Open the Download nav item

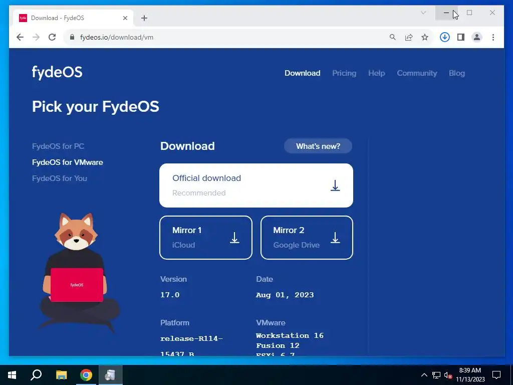point(302,73)
